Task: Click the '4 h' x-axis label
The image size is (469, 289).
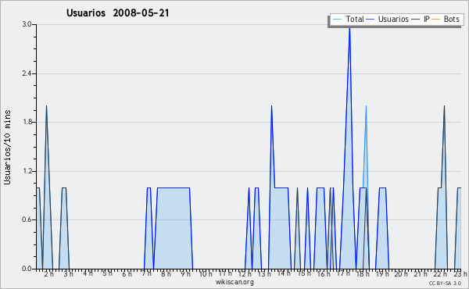Action: (88, 273)
